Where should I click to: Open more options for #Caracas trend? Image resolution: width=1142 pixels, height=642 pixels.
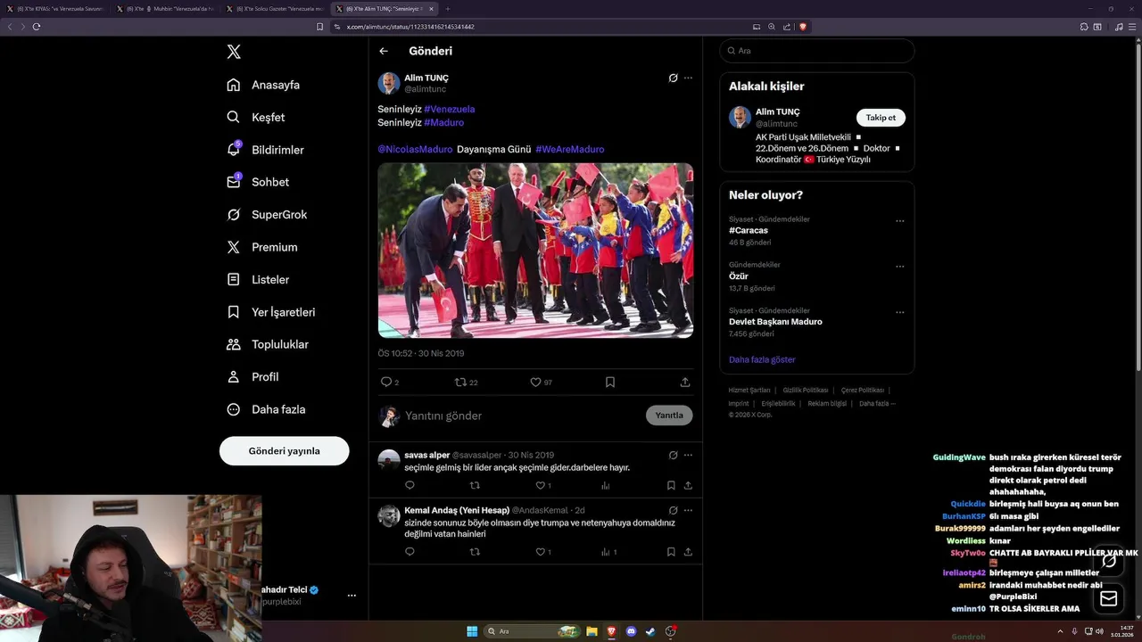click(x=899, y=220)
